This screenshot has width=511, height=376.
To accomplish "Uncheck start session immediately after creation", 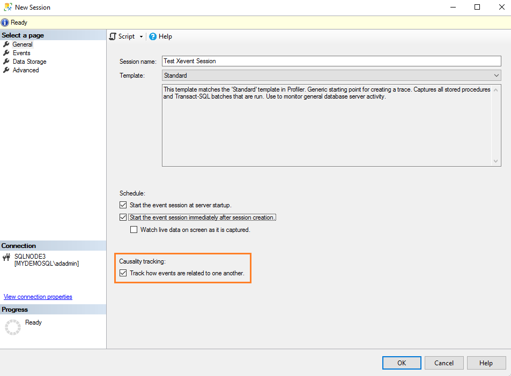I will (123, 217).
